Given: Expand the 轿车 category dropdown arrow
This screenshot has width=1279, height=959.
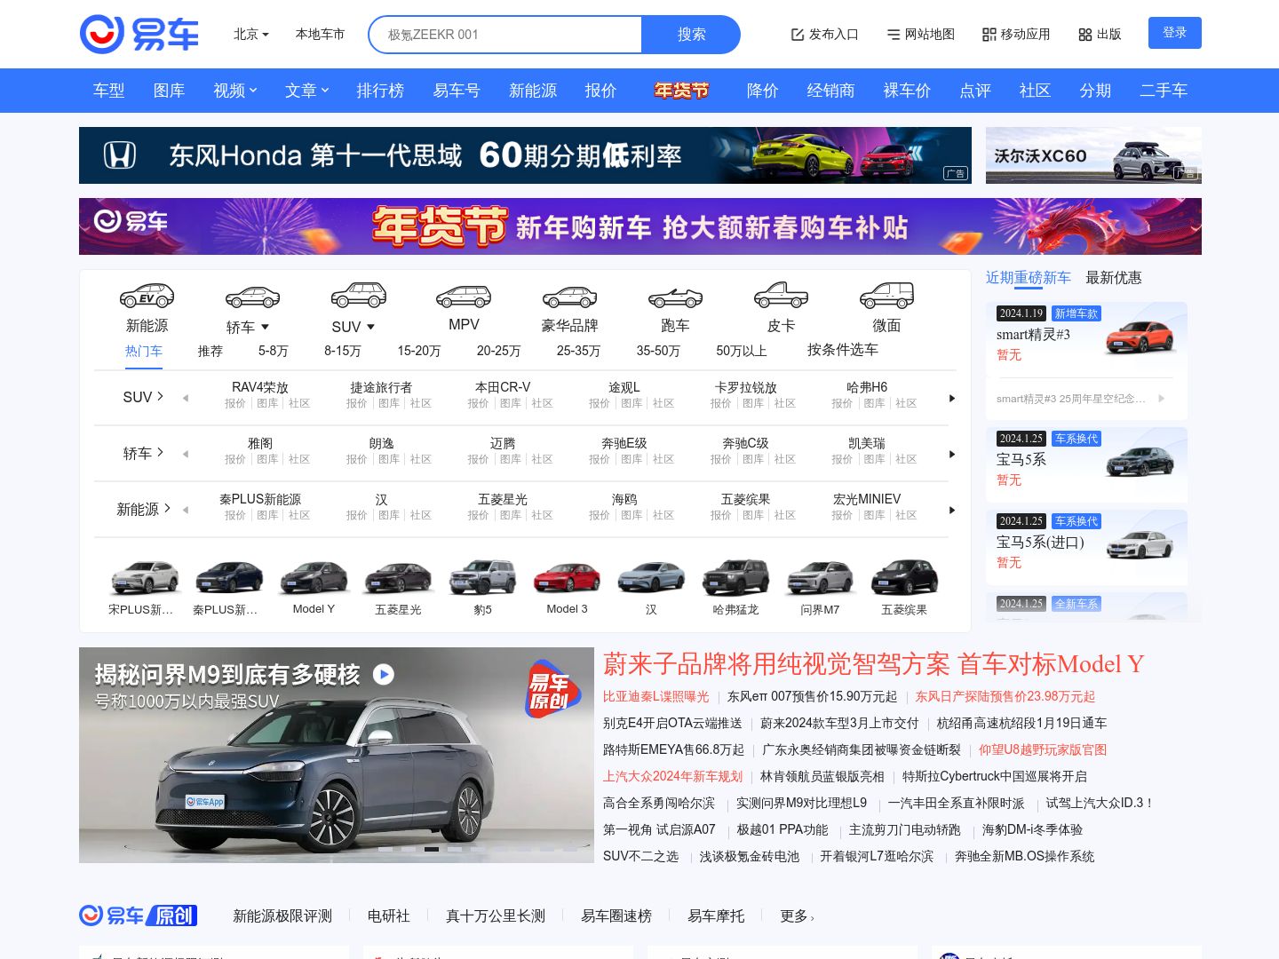Looking at the screenshot, I should 265,328.
